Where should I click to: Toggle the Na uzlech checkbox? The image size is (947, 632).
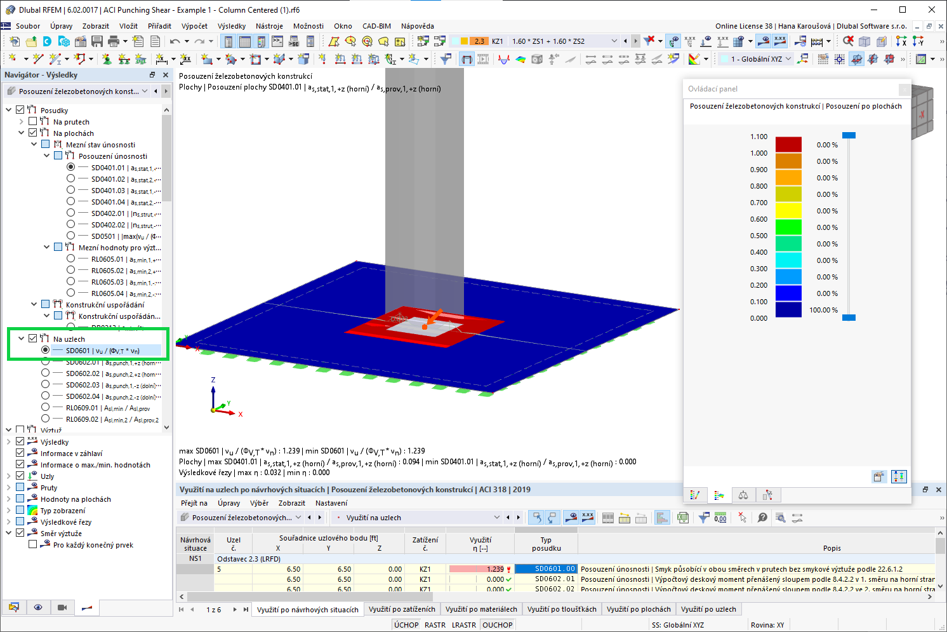coord(32,339)
